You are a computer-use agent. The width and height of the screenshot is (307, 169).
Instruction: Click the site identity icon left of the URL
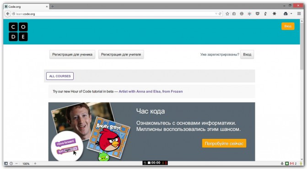coord(14,14)
